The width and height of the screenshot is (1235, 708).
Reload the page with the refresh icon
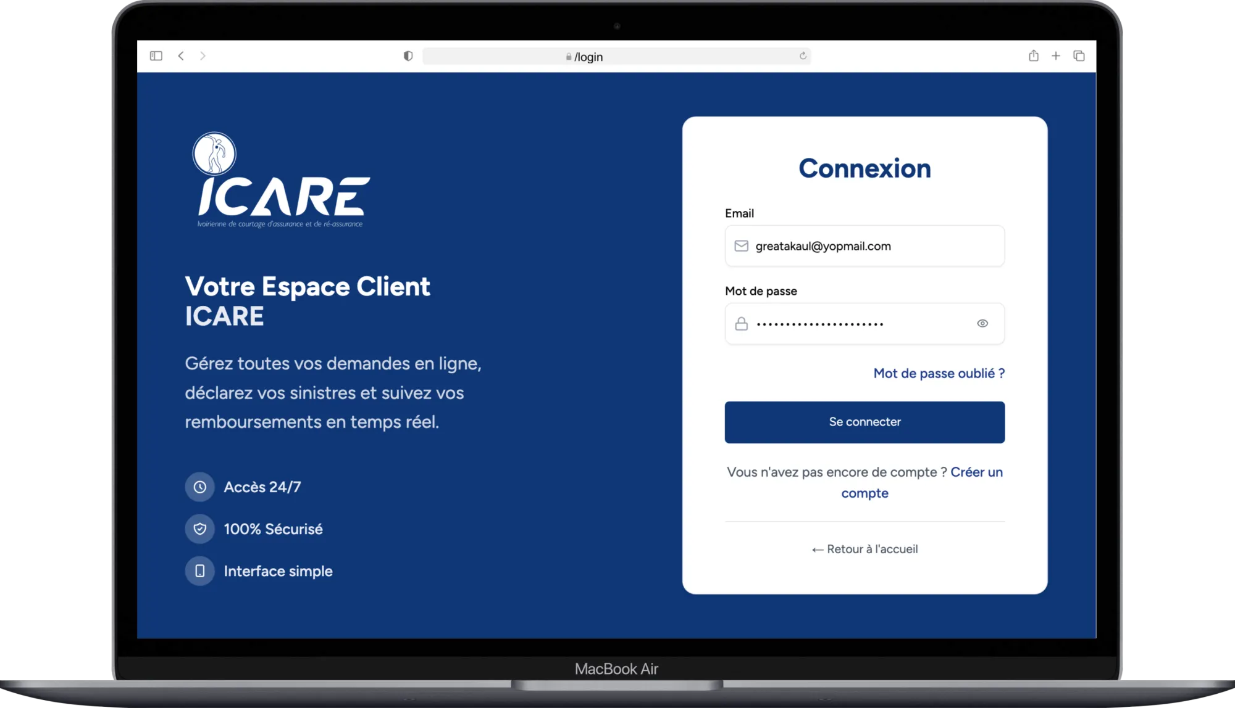(x=803, y=56)
